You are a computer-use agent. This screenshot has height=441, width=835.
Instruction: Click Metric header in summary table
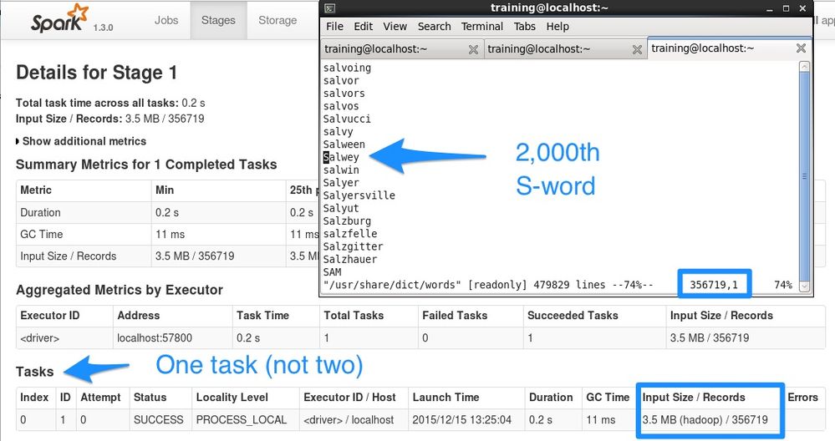(x=36, y=190)
